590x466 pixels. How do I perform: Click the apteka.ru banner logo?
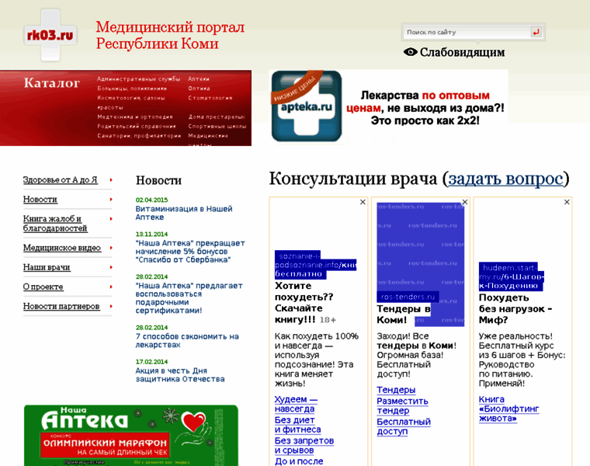[307, 106]
